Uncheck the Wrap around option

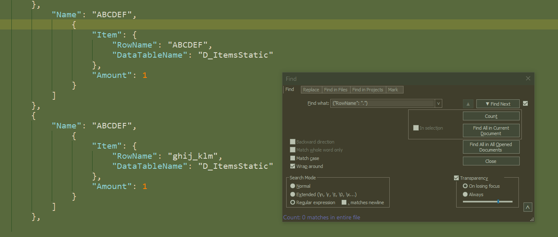coord(293,166)
